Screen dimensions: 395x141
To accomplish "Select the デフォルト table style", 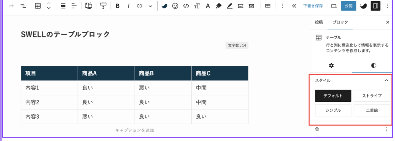I will point(333,96).
